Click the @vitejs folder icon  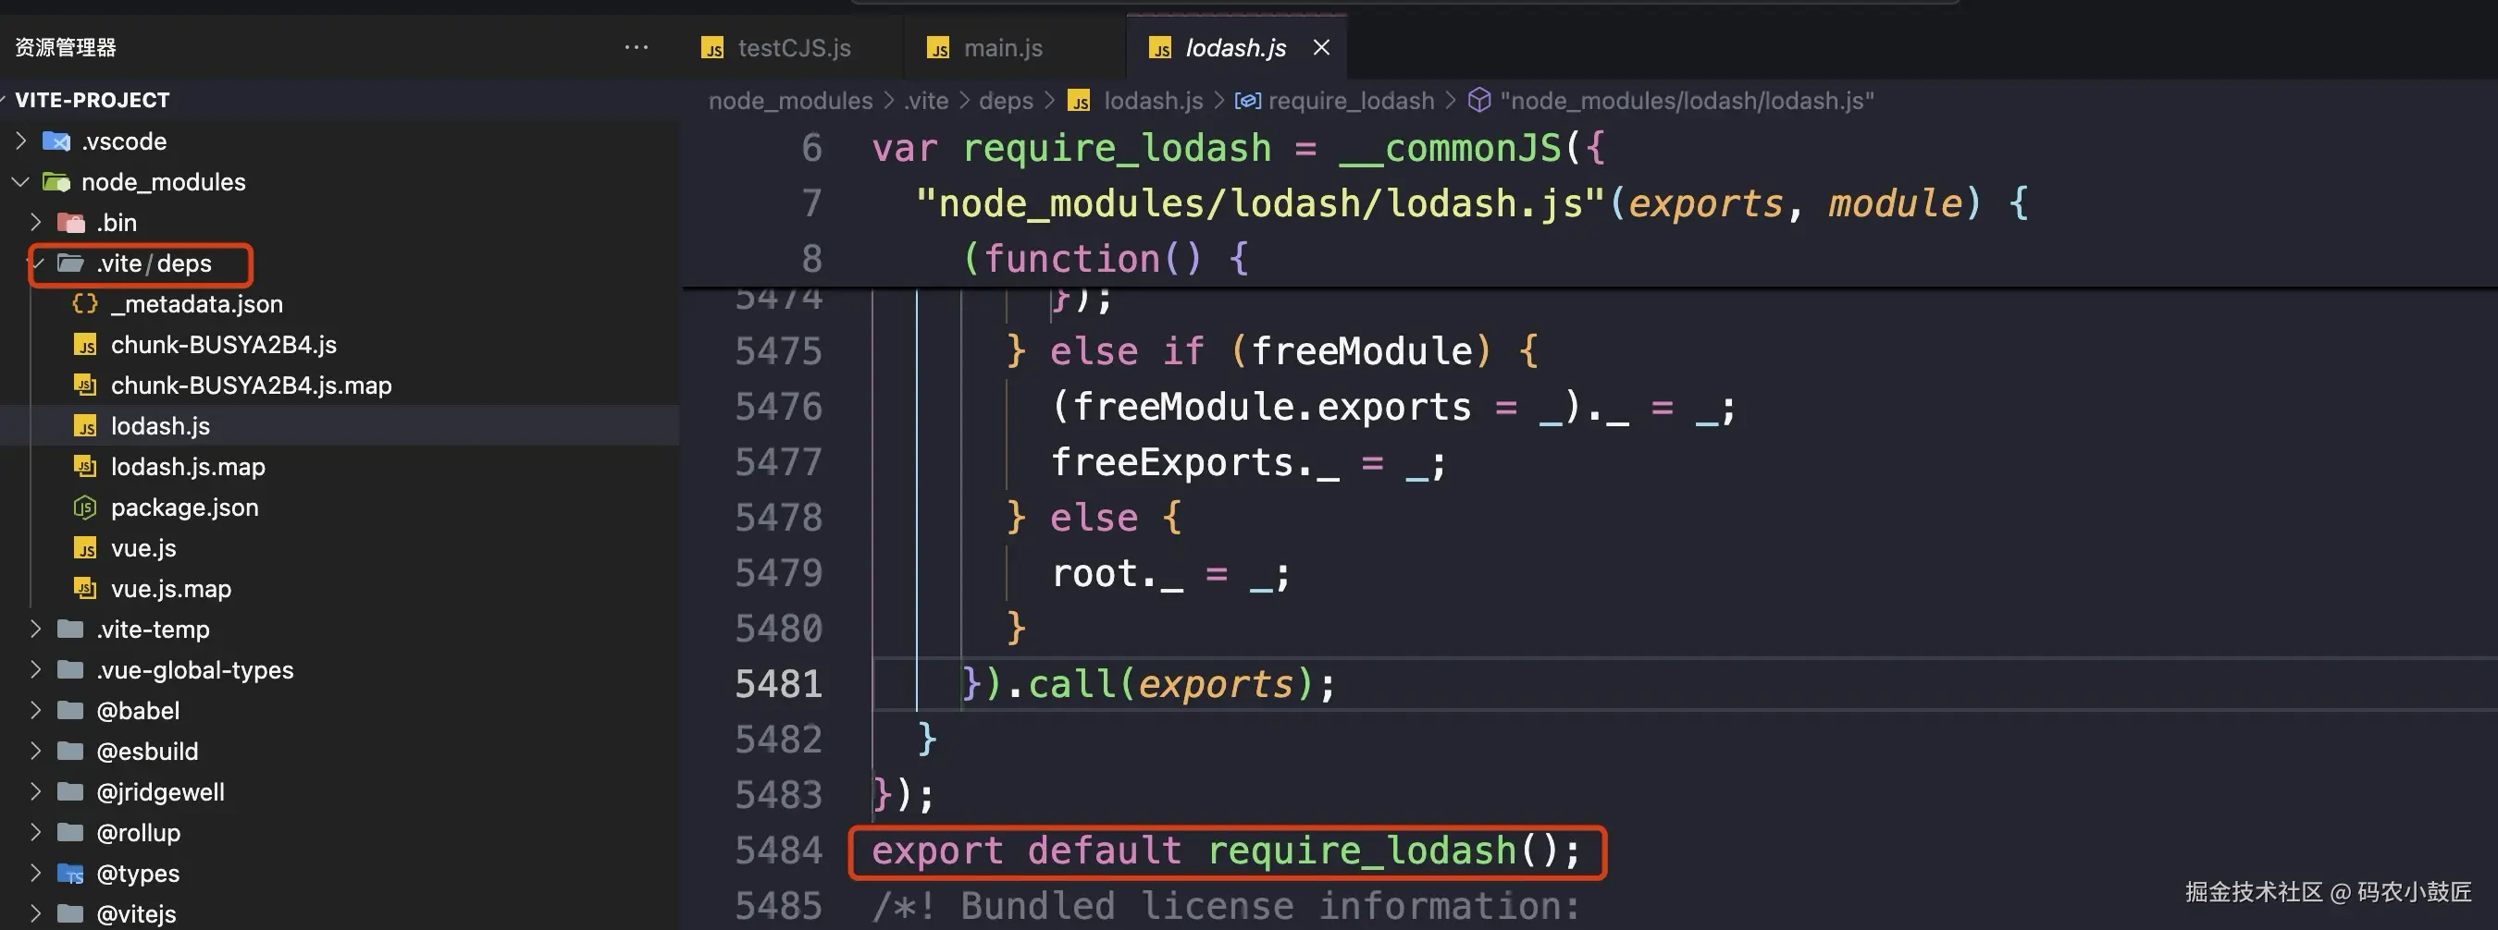click(69, 914)
